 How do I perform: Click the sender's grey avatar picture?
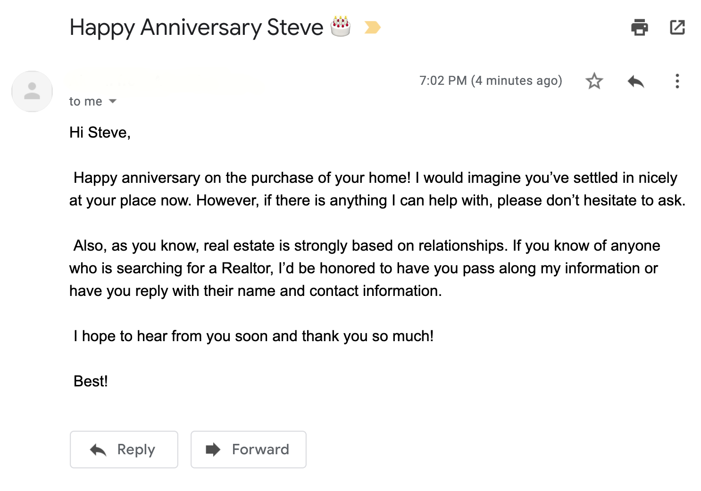[x=32, y=91]
